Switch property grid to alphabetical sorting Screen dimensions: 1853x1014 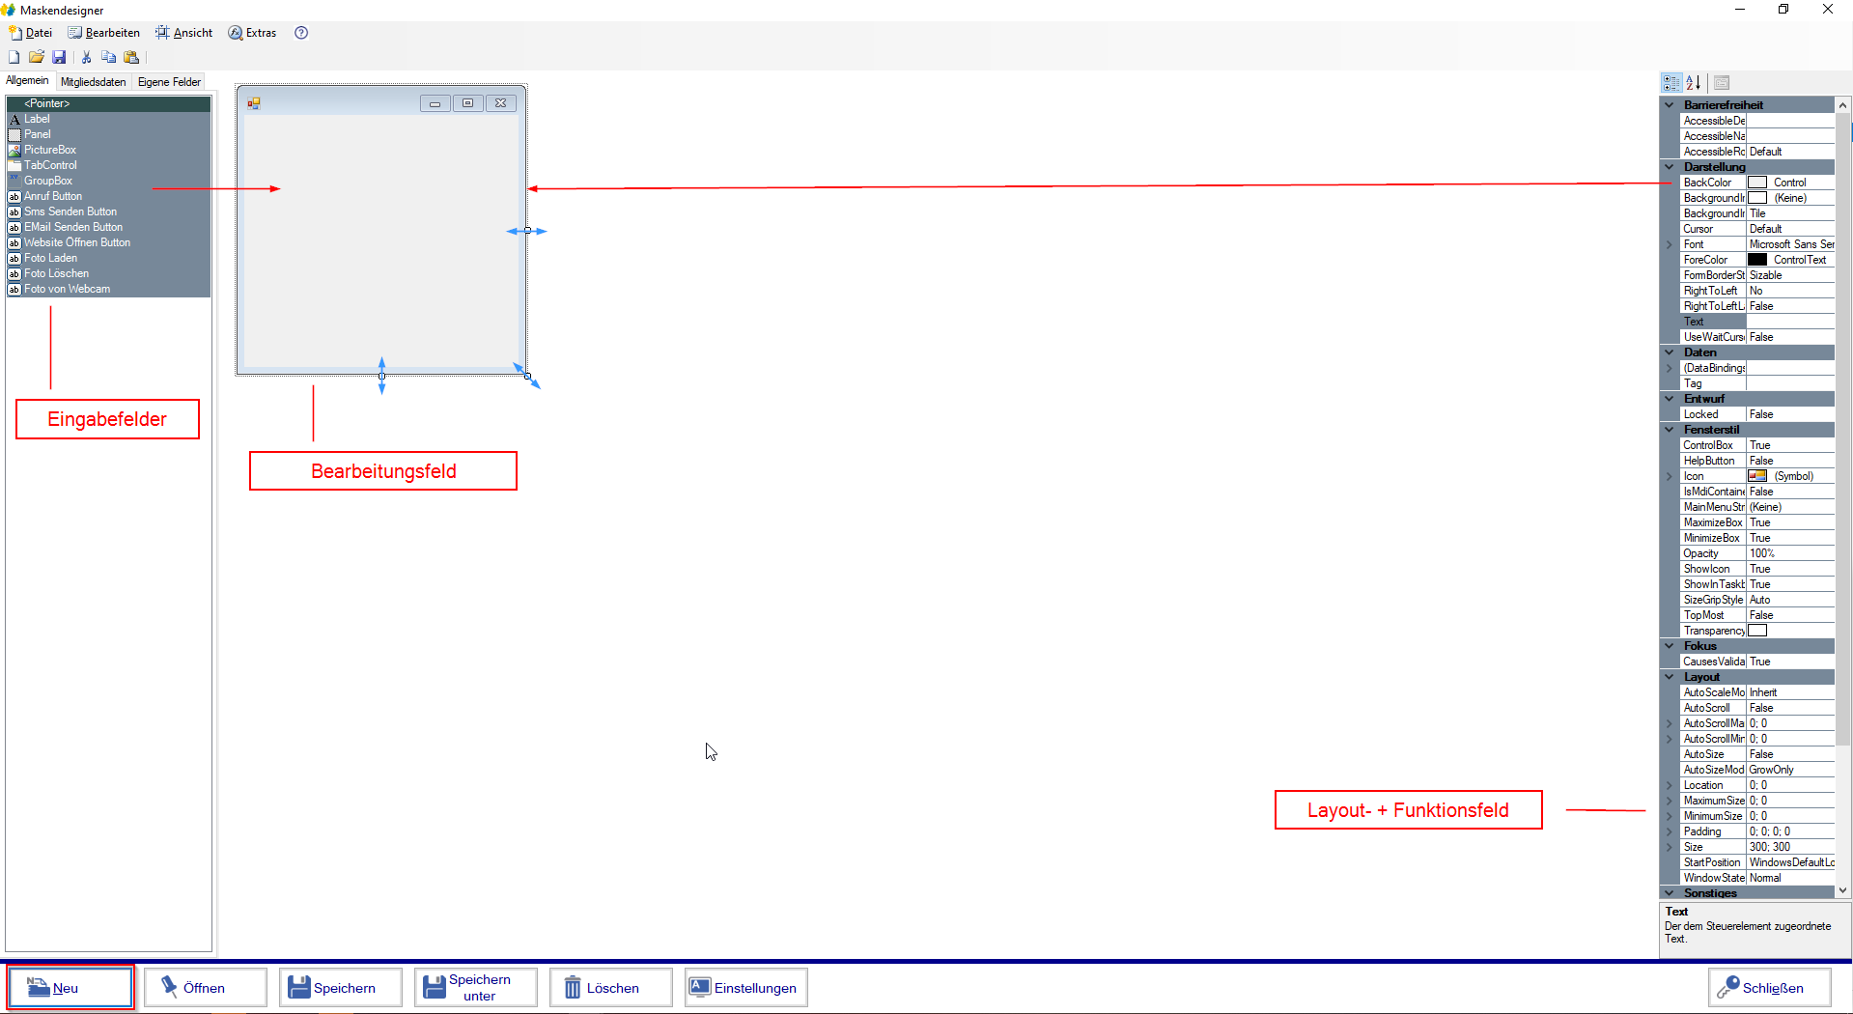click(1693, 83)
